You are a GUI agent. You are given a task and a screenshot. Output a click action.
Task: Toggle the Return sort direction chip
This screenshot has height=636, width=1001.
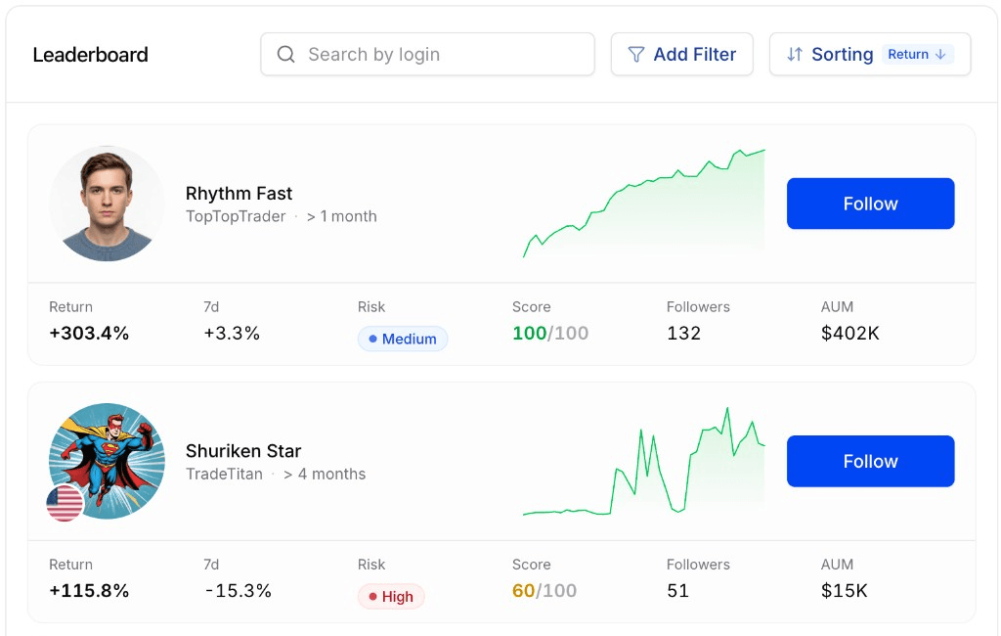(x=917, y=55)
